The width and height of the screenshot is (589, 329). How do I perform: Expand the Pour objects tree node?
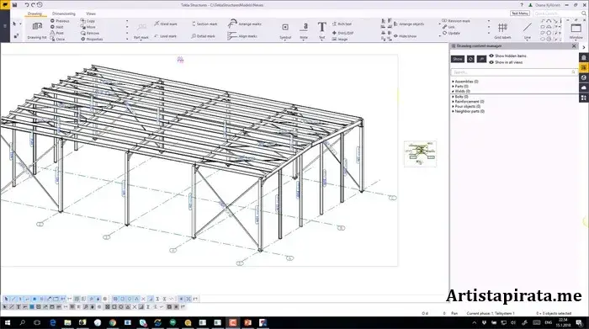[x=453, y=107]
